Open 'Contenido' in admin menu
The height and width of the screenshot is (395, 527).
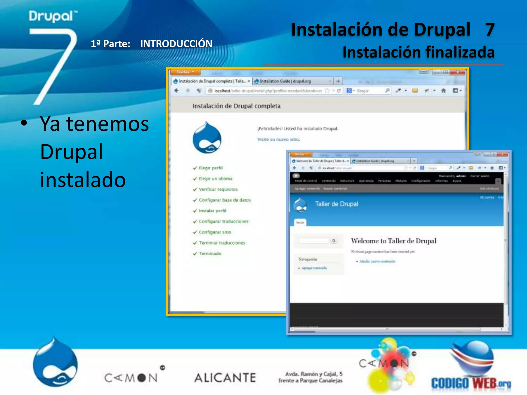329,181
